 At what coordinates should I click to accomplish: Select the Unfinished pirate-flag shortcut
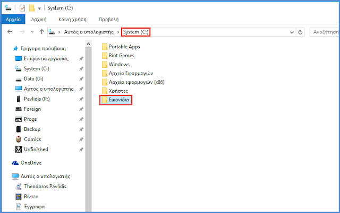pyautogui.click(x=36, y=149)
